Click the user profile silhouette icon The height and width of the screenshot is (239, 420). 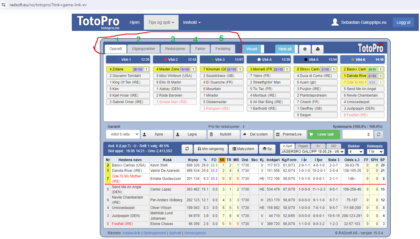pos(335,22)
